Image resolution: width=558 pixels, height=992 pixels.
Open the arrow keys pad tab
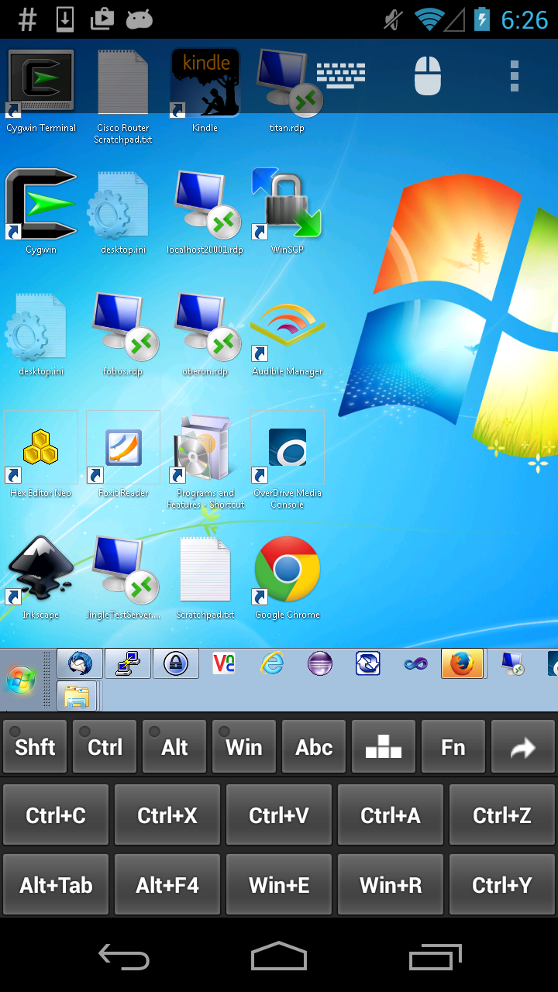point(384,747)
